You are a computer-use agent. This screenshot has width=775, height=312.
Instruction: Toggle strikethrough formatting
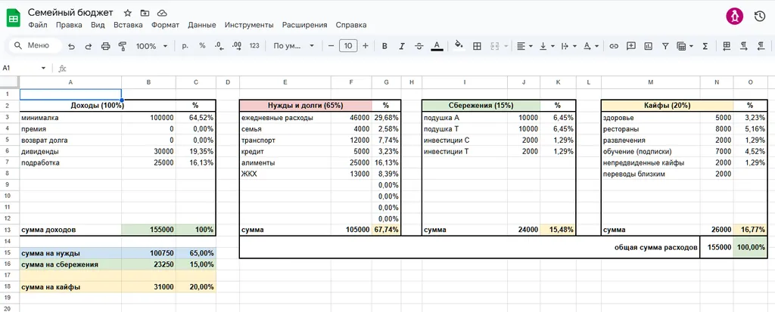(x=419, y=46)
